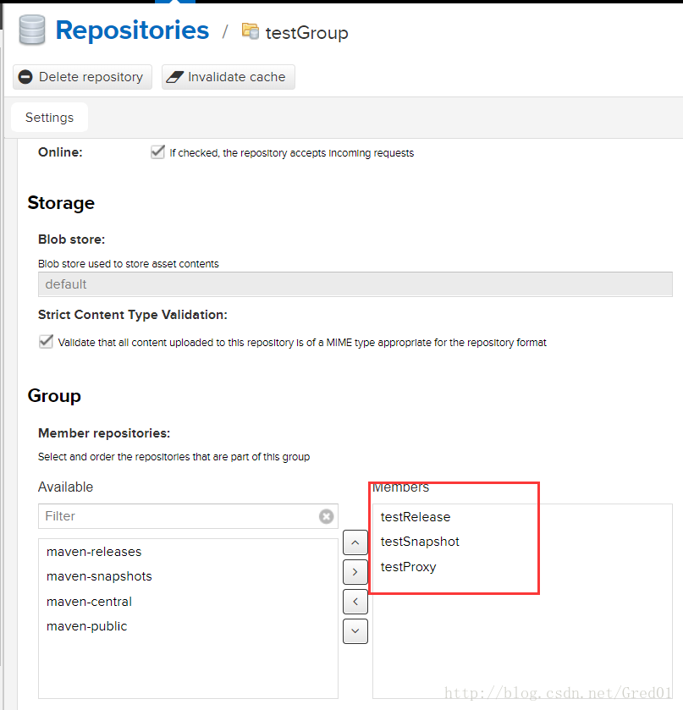The image size is (683, 710).
Task: Select maven-releases in Available list
Action: pos(94,552)
